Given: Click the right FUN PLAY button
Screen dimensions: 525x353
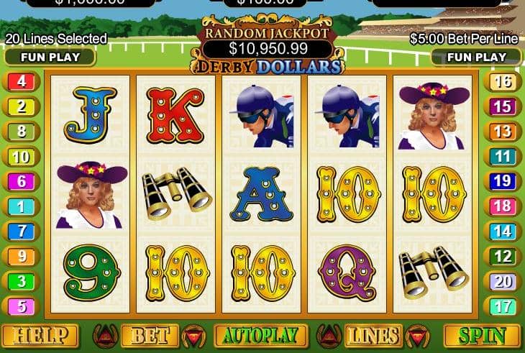Looking at the screenshot, I should 477,58.
